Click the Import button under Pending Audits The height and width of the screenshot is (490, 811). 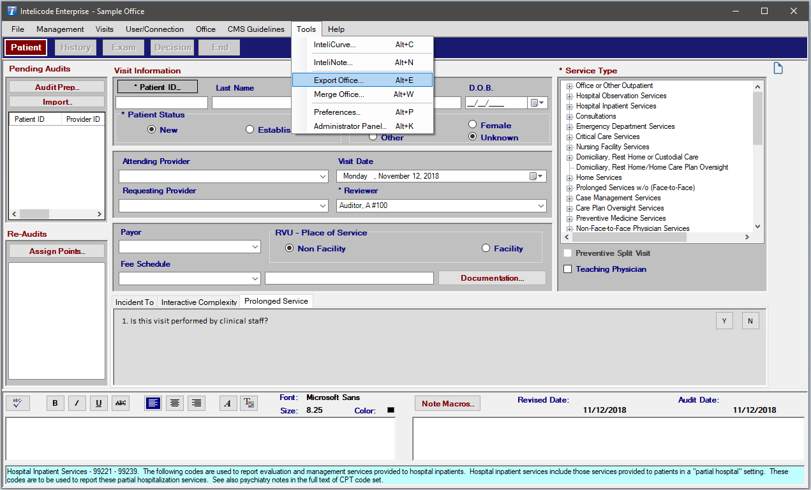tap(57, 102)
